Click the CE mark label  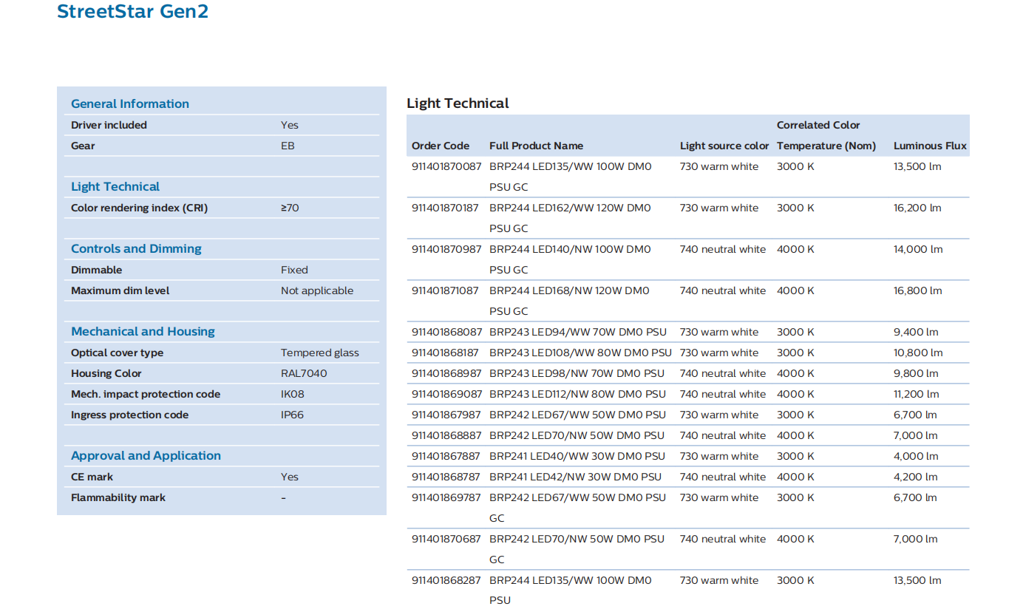[x=92, y=477]
